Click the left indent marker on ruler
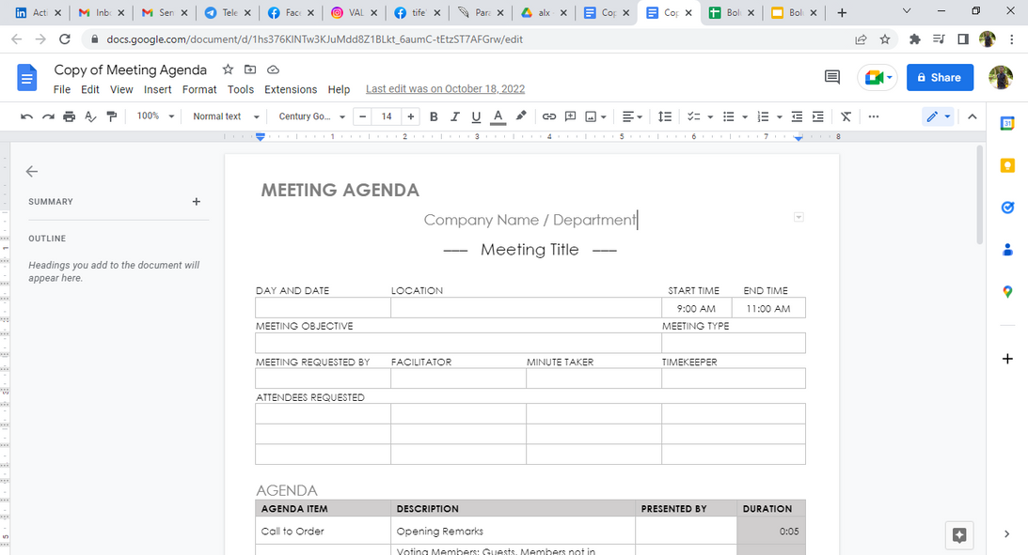Image resolution: width=1028 pixels, height=555 pixels. pyautogui.click(x=261, y=137)
